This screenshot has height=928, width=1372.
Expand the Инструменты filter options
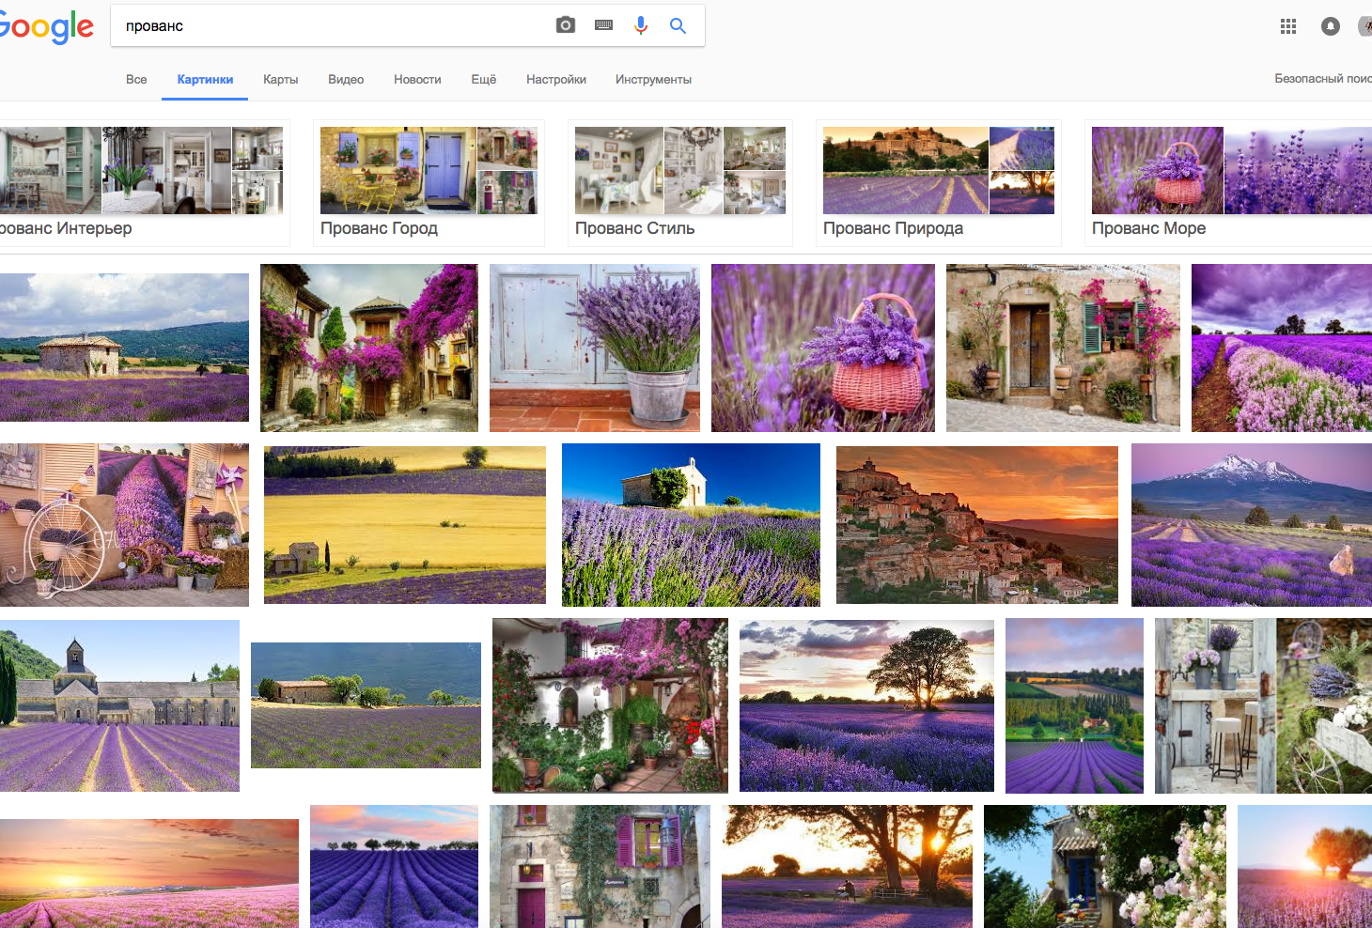(653, 80)
